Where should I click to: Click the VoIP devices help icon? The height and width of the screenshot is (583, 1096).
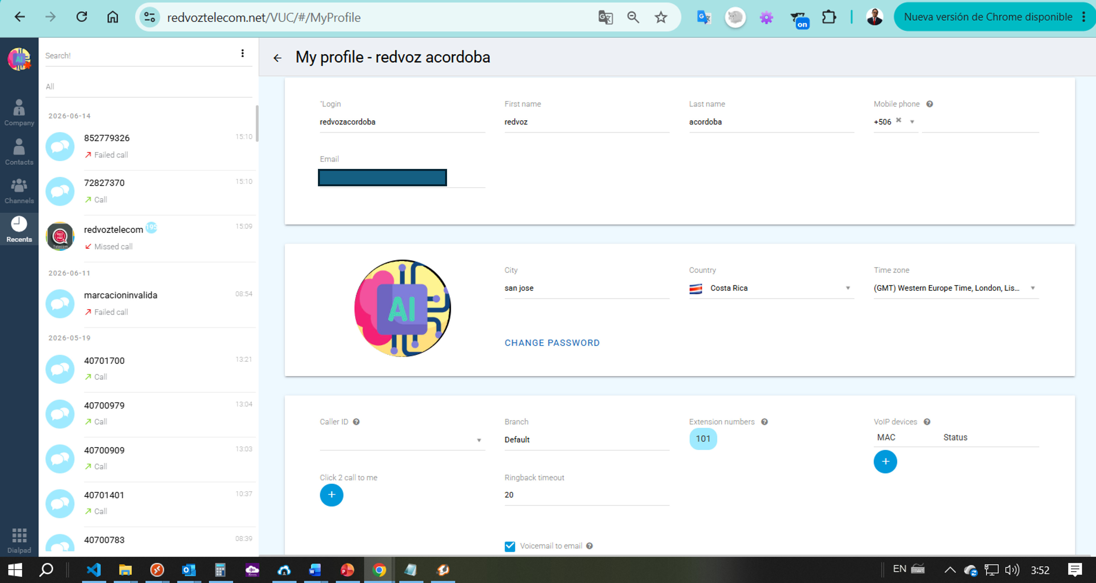[927, 422]
